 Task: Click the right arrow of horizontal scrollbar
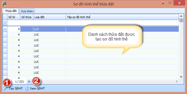[177, 81]
